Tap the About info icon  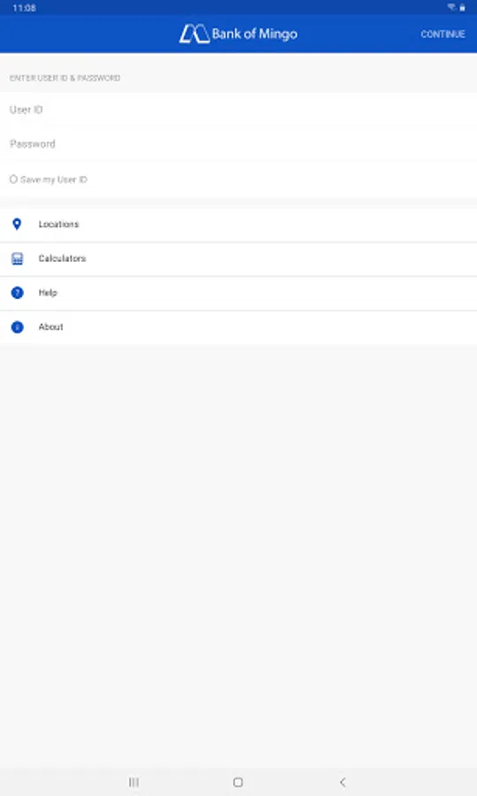coord(18,327)
